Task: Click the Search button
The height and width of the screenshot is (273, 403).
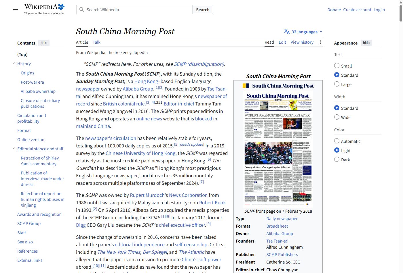Action: pos(203,9)
